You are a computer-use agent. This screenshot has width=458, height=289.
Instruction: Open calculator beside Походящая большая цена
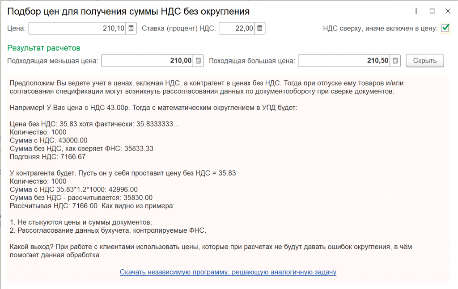[x=395, y=61]
